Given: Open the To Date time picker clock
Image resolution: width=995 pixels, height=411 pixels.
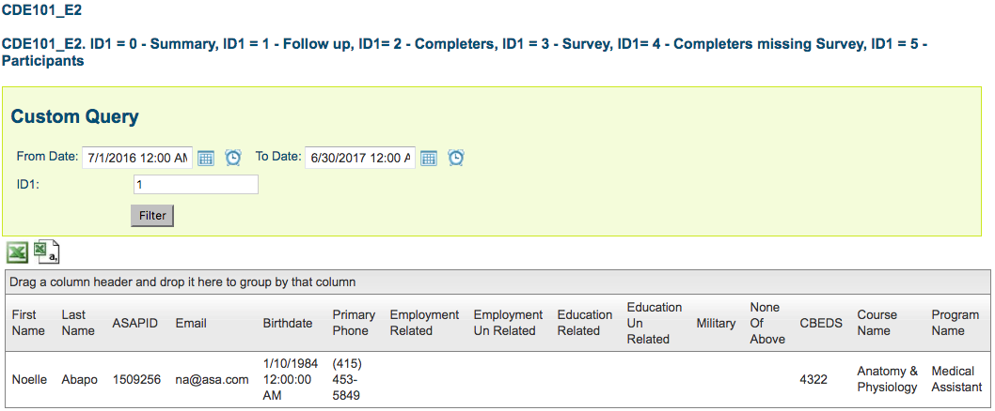Looking at the screenshot, I should (456, 158).
